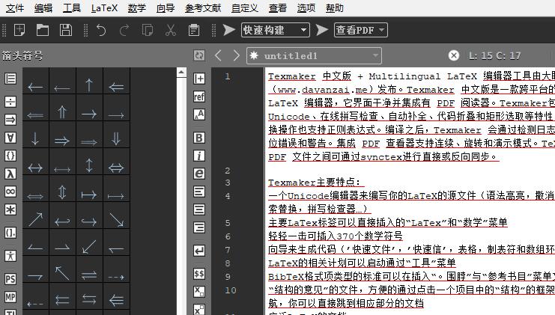Insert new line return-arrow icon
Screen dimensions: 555x315
199,251
